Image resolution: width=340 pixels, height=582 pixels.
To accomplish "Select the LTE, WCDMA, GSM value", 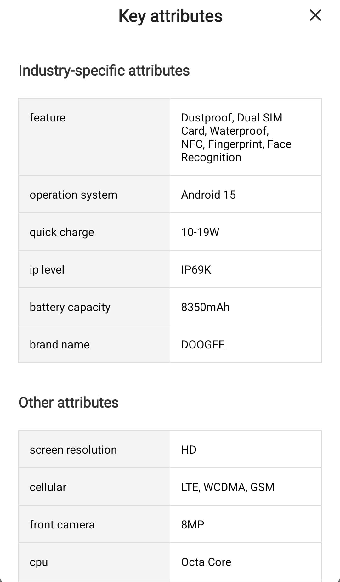I will [228, 487].
